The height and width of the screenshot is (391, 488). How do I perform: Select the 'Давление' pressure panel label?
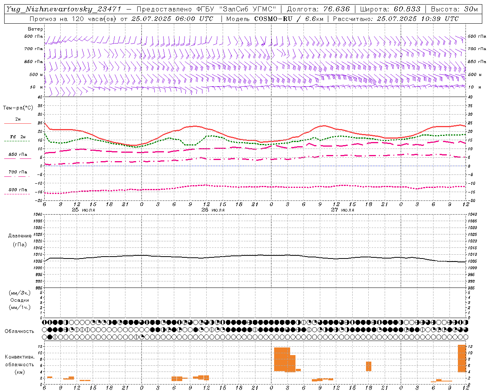coord(19,236)
